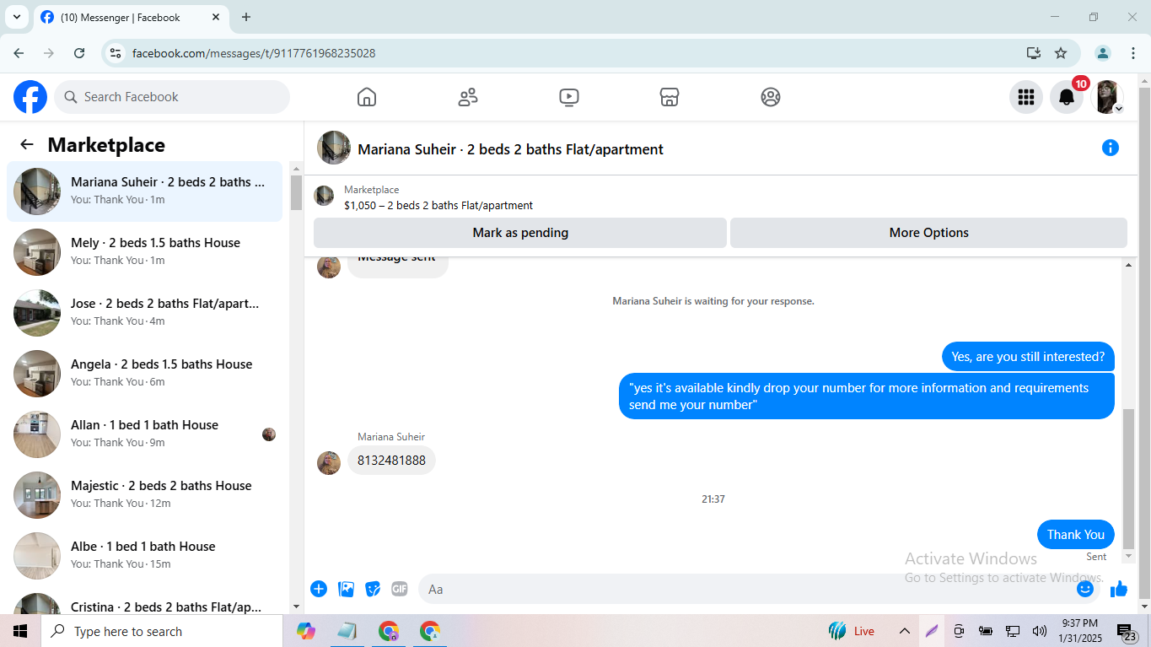Screen dimensions: 1151x647
Task: Click Mariana Suheir chat header title
Action: tap(510, 149)
